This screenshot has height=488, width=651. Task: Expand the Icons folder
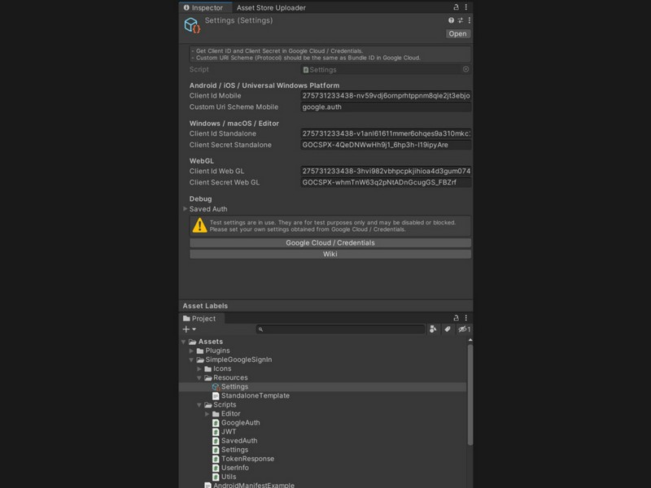point(199,369)
